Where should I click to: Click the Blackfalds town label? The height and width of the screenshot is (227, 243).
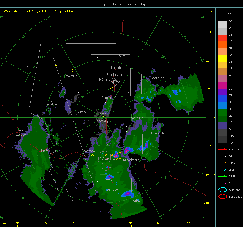(x=115, y=75)
